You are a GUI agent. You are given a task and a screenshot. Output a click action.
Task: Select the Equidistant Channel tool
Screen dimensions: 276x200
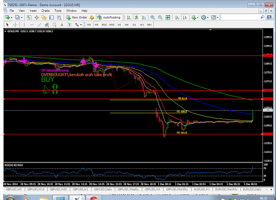click(47, 25)
